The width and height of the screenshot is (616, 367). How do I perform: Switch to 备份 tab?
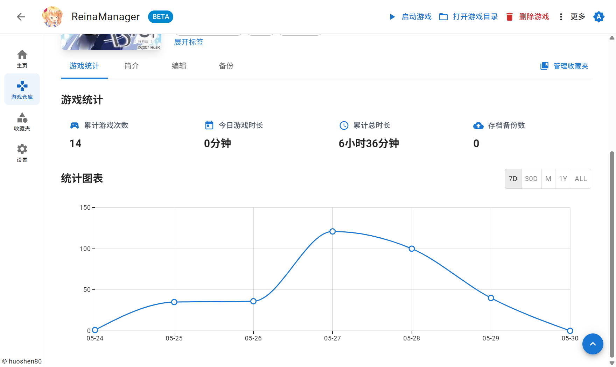click(226, 66)
